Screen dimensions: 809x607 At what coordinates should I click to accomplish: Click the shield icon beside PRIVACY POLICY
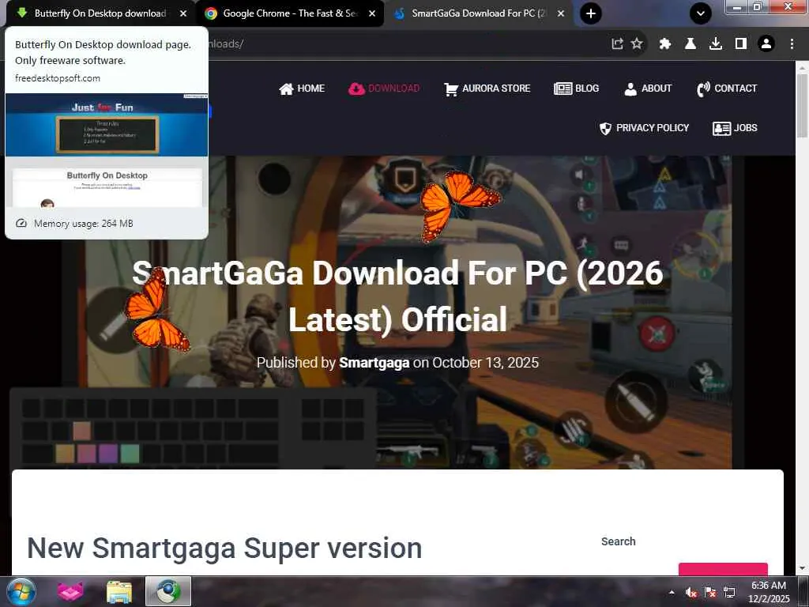tap(605, 129)
